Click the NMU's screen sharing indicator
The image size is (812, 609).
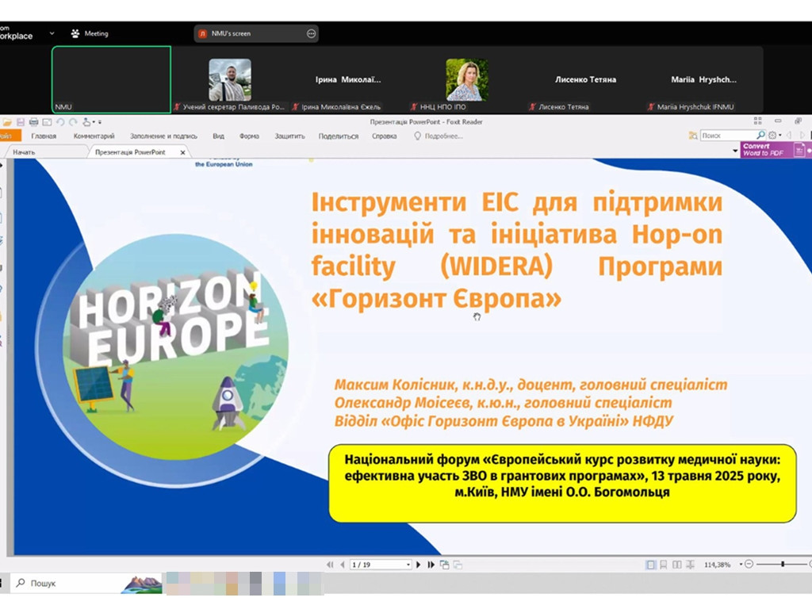[256, 33]
